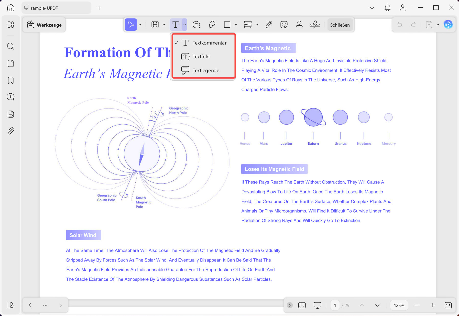Expand the save options dropdown arrow
Screen dimensions: 459x316
438,25
